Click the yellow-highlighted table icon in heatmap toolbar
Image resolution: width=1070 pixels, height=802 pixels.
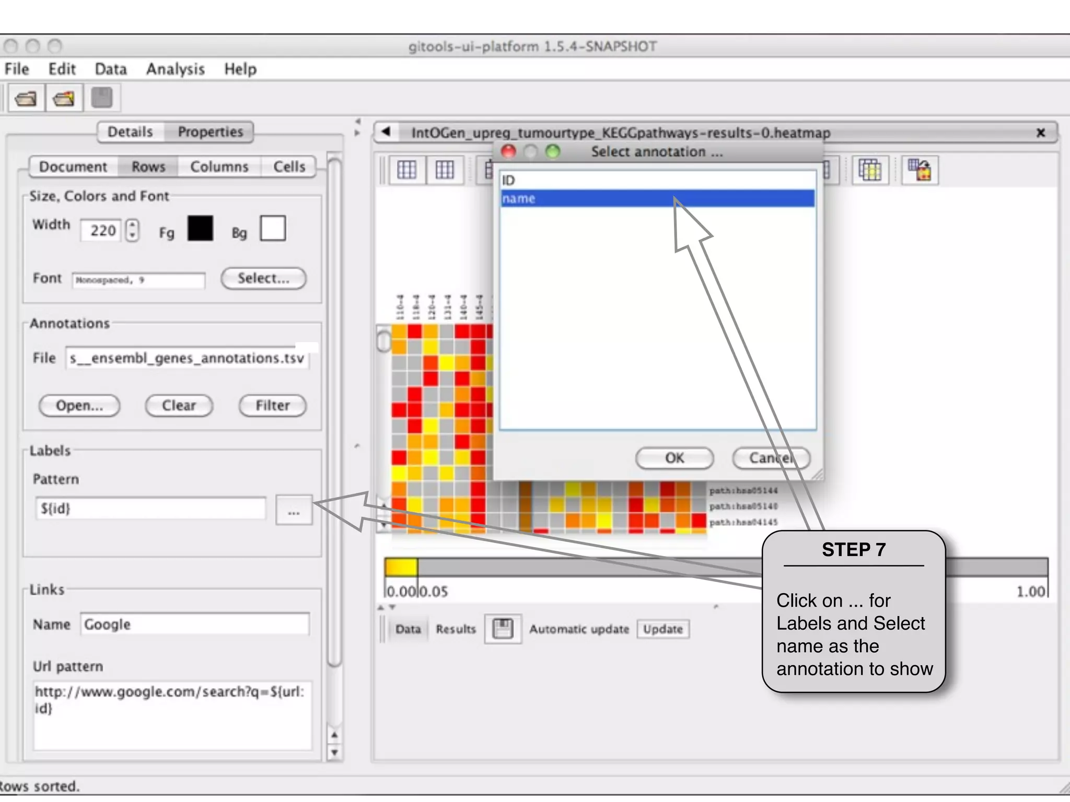pos(869,170)
